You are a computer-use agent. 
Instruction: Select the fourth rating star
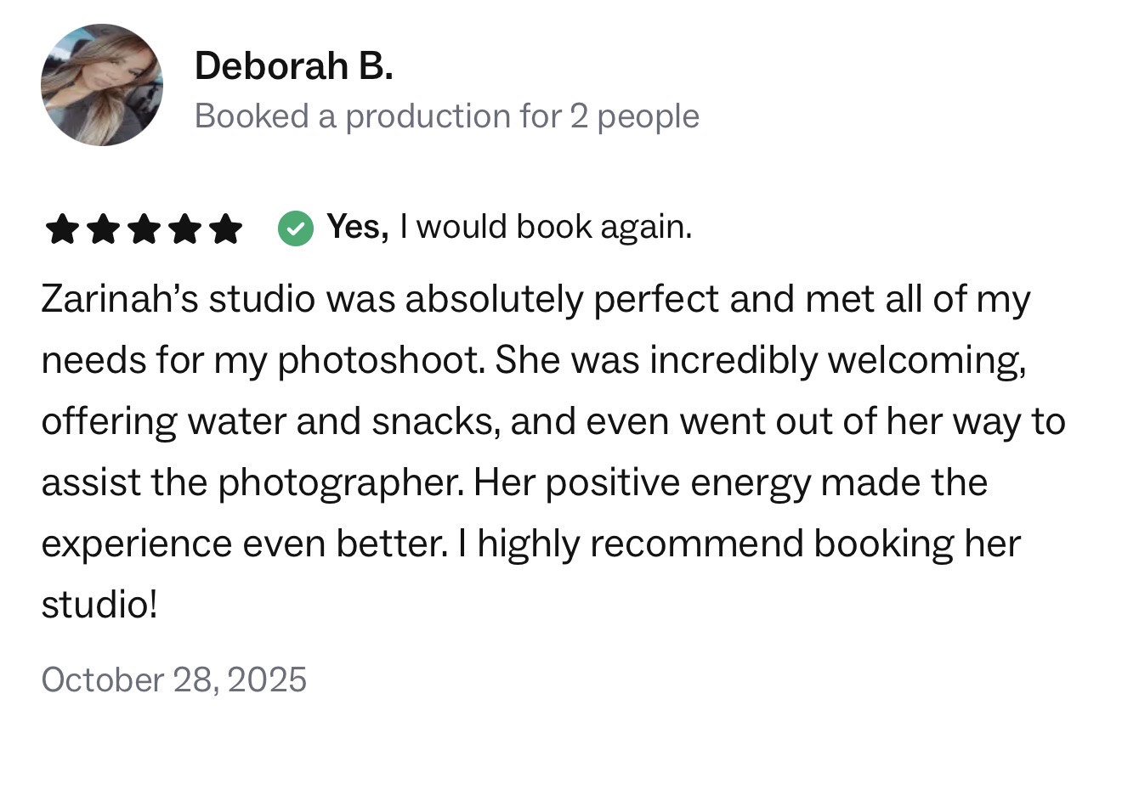point(184,228)
